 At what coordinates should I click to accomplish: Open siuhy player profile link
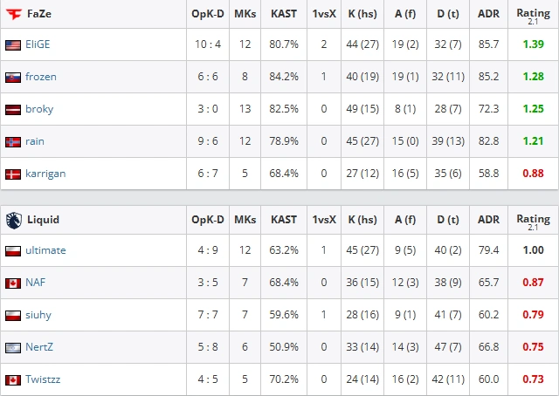38,315
